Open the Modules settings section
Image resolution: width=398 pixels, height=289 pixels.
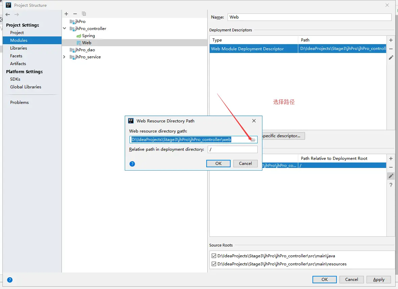32,40
